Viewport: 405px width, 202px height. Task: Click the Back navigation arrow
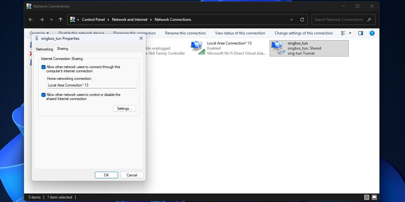click(31, 20)
